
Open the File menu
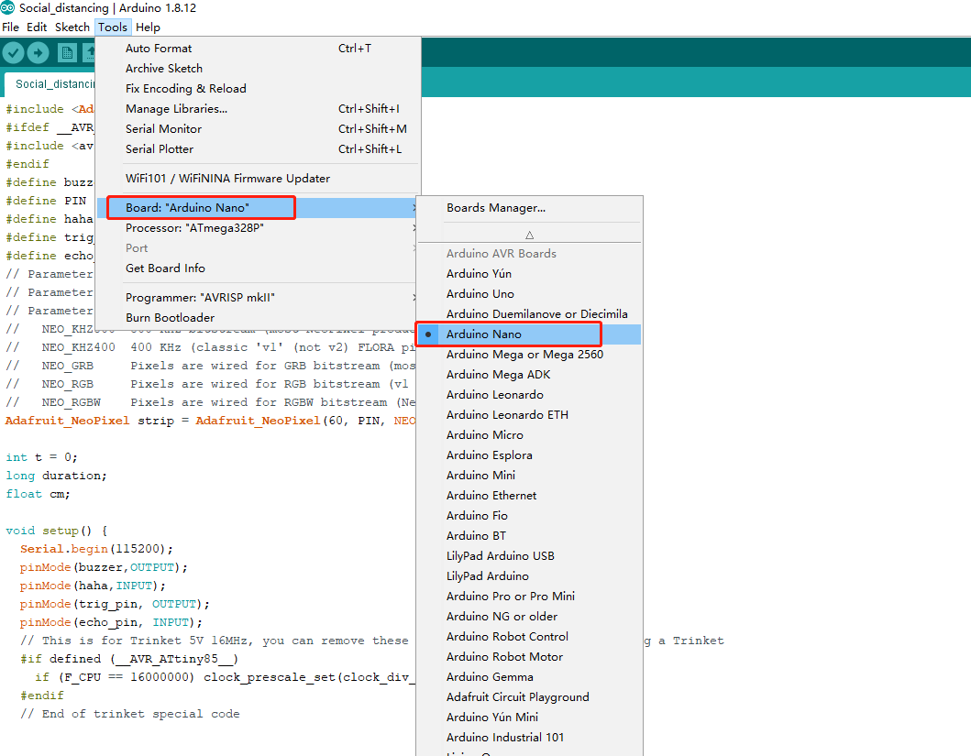[x=10, y=27]
